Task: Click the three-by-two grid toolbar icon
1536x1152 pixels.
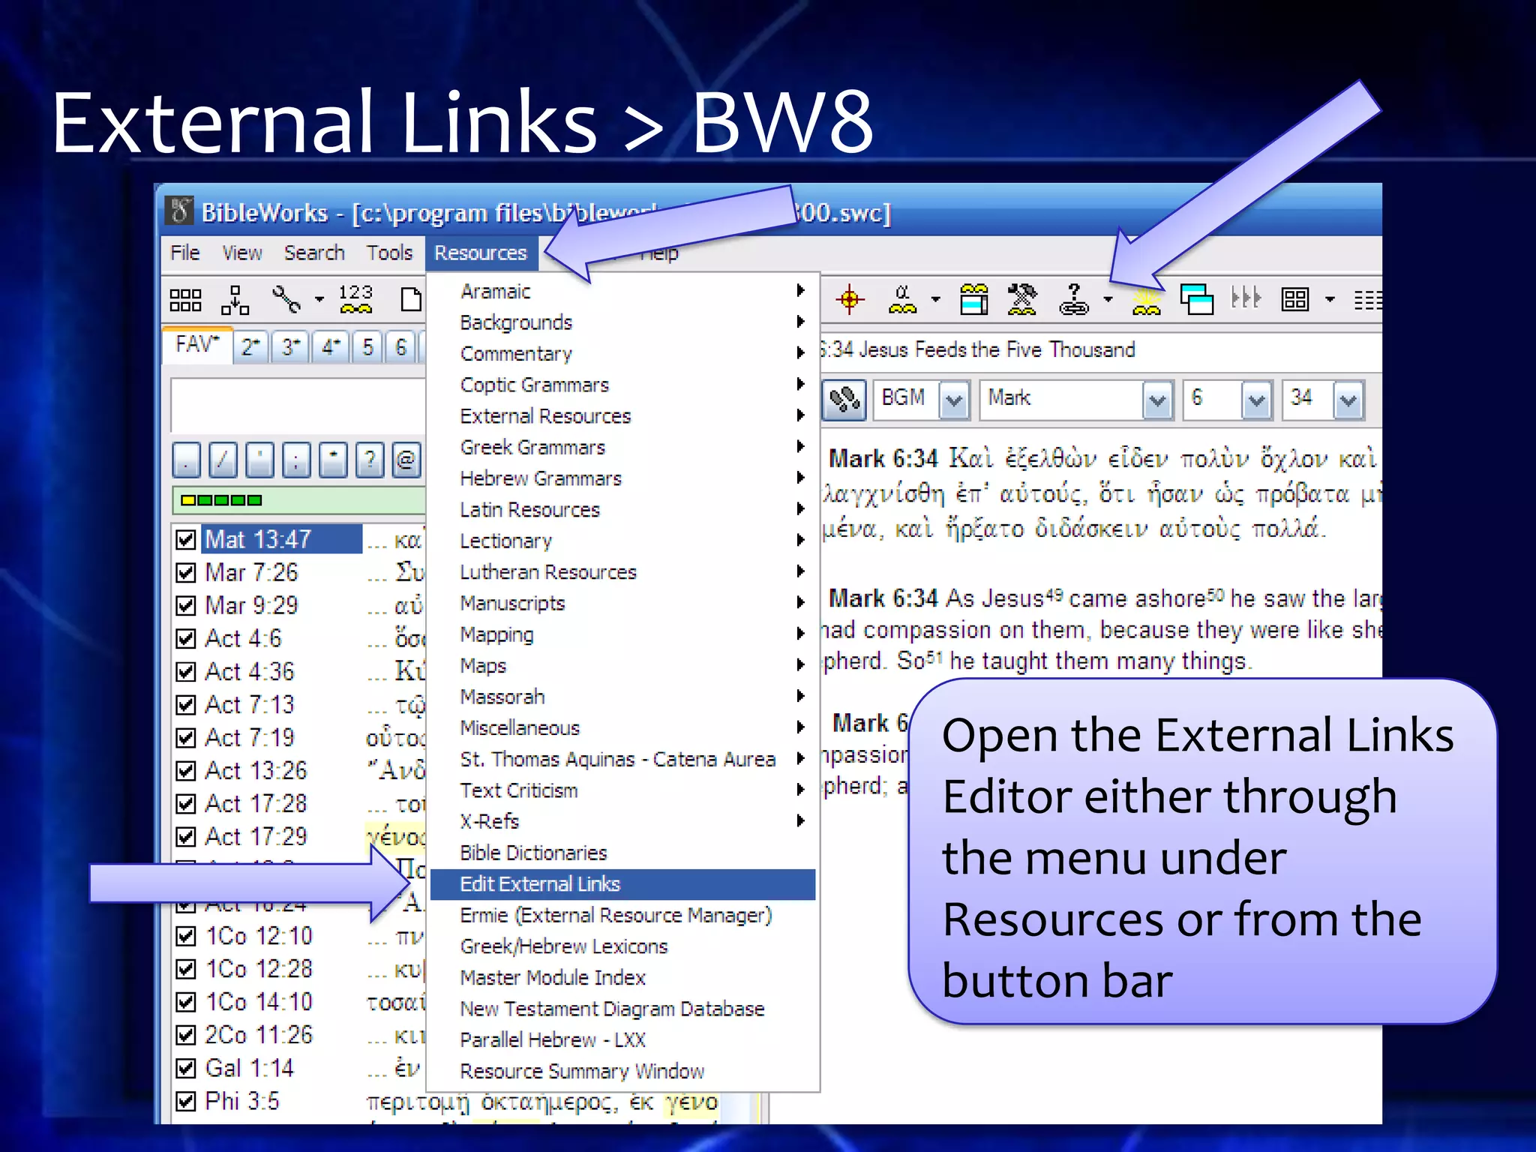Action: [x=185, y=300]
